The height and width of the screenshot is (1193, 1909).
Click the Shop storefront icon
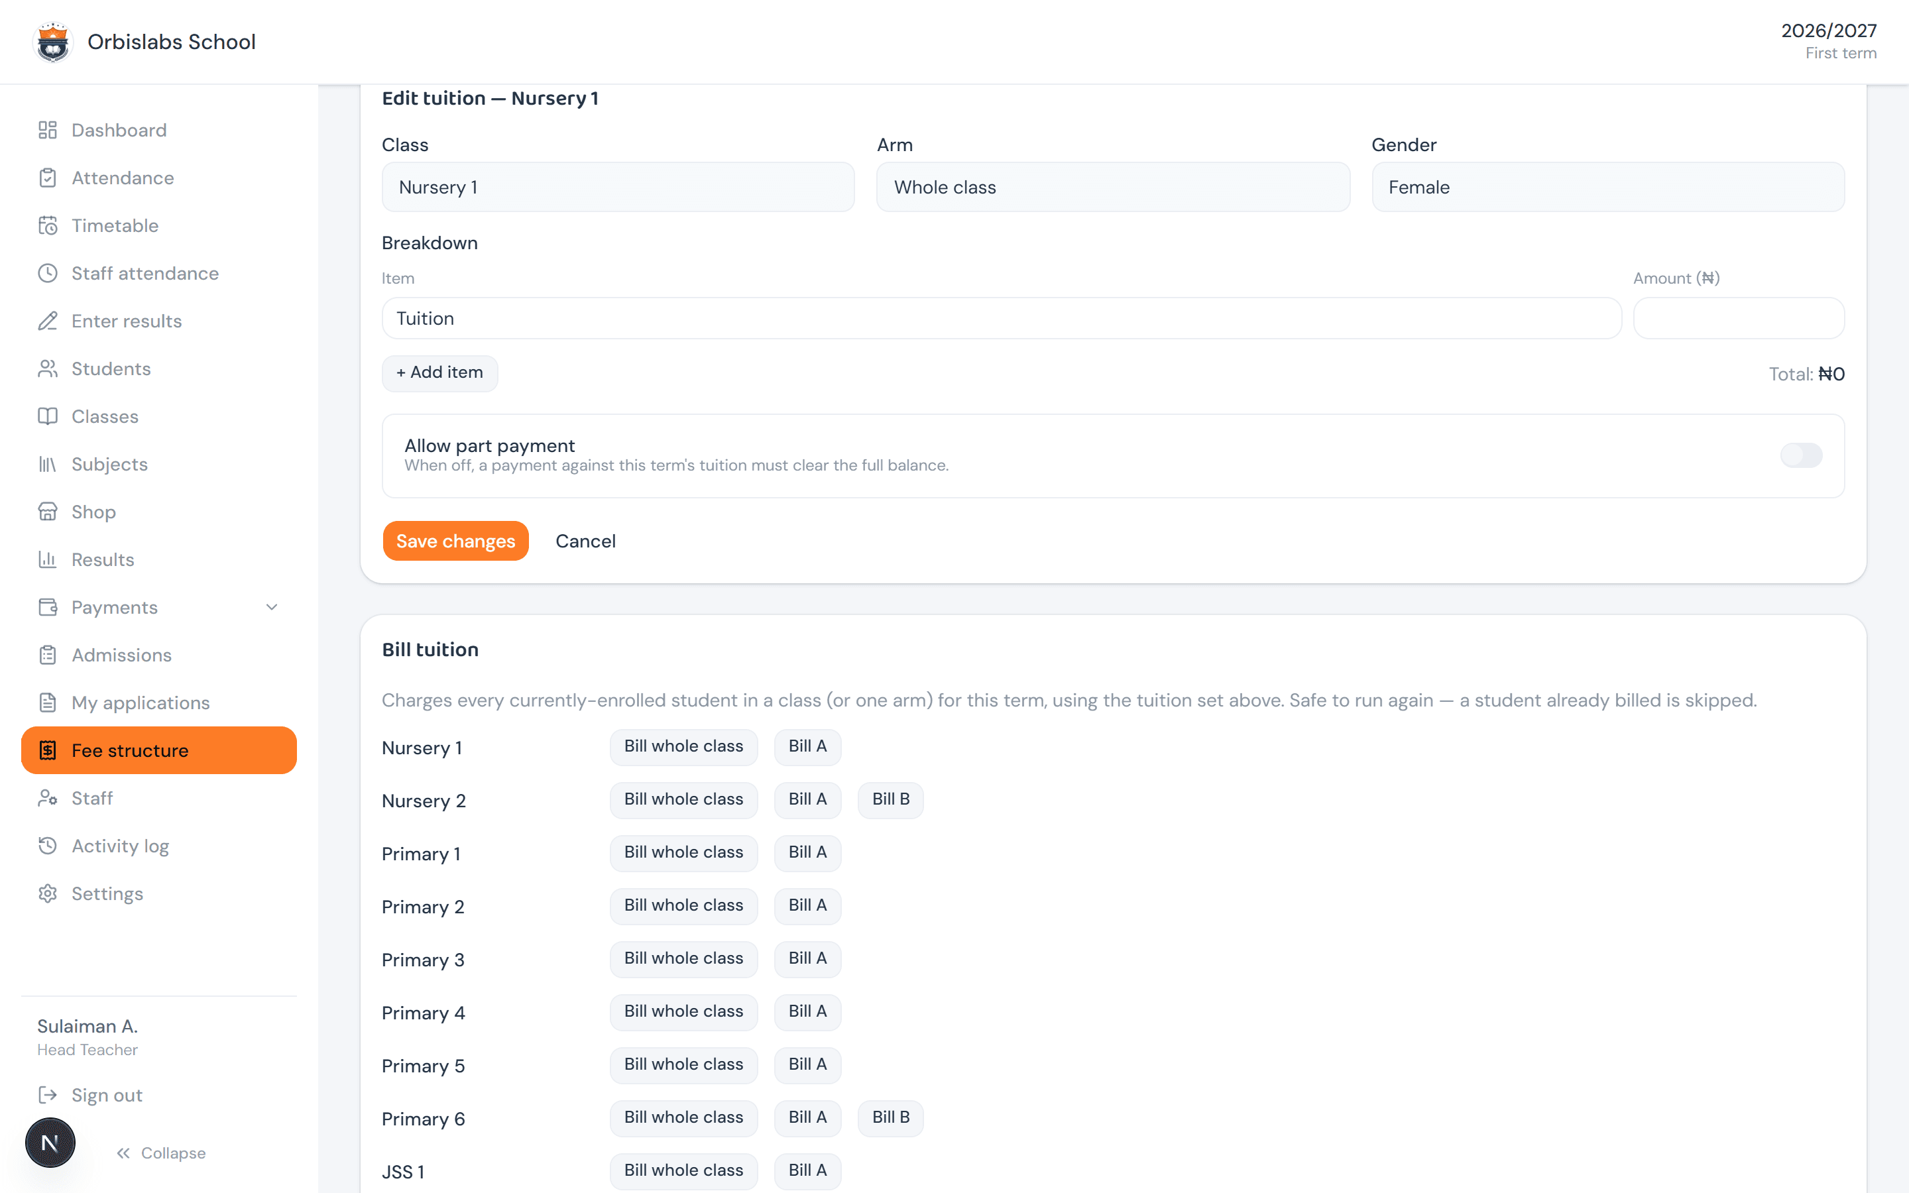click(x=47, y=512)
